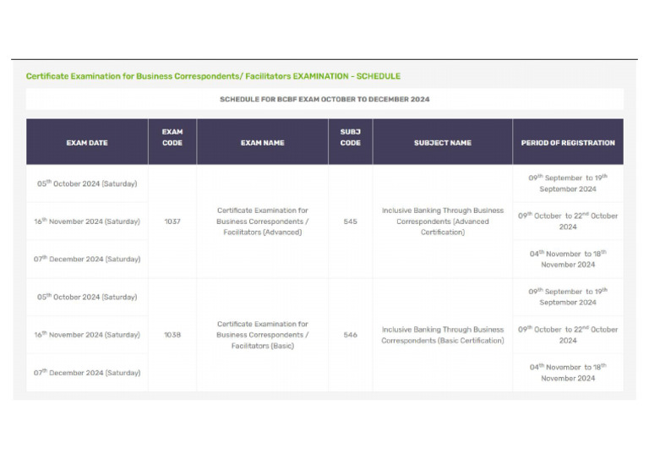Click 07th December 2024 date for exam 1038

coord(87,373)
